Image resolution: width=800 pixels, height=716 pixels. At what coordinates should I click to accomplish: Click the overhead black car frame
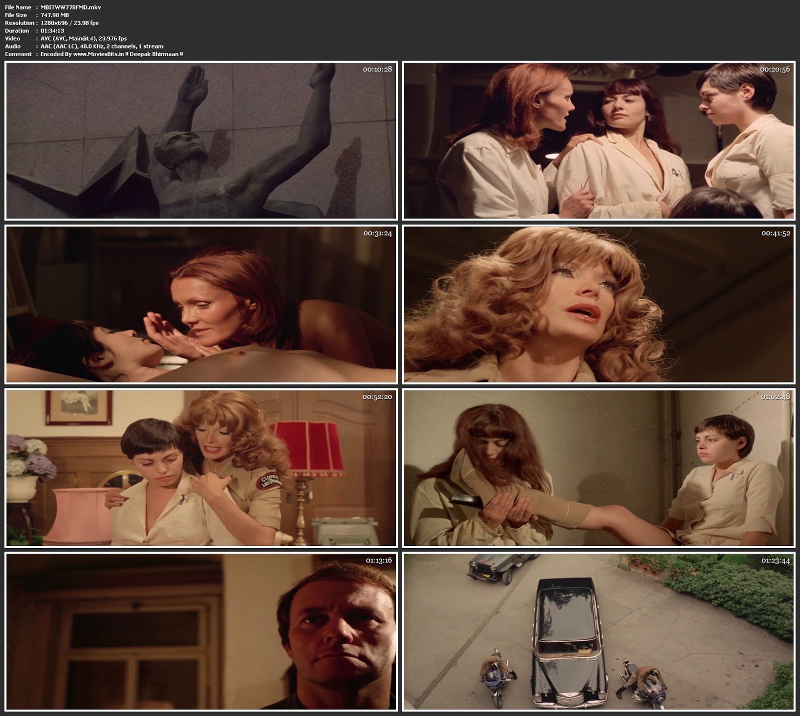coord(598,631)
